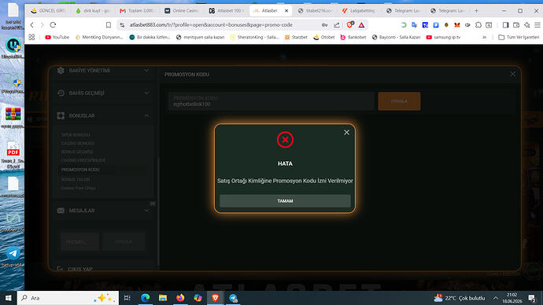Image resolution: width=543 pixels, height=305 pixels.
Task: Click the small sidebar UYGULA button
Action: [x=124, y=241]
